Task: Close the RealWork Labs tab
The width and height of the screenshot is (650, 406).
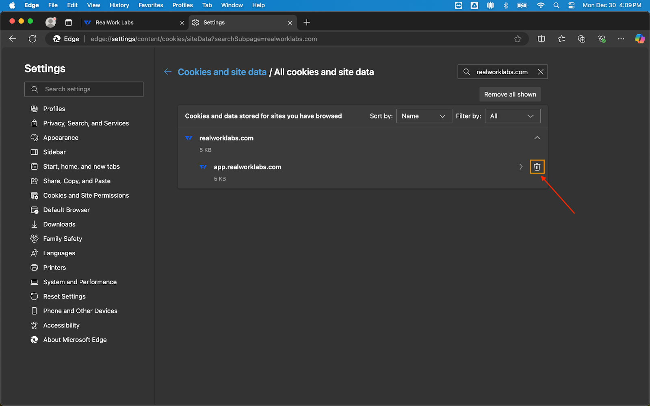Action: (x=182, y=23)
